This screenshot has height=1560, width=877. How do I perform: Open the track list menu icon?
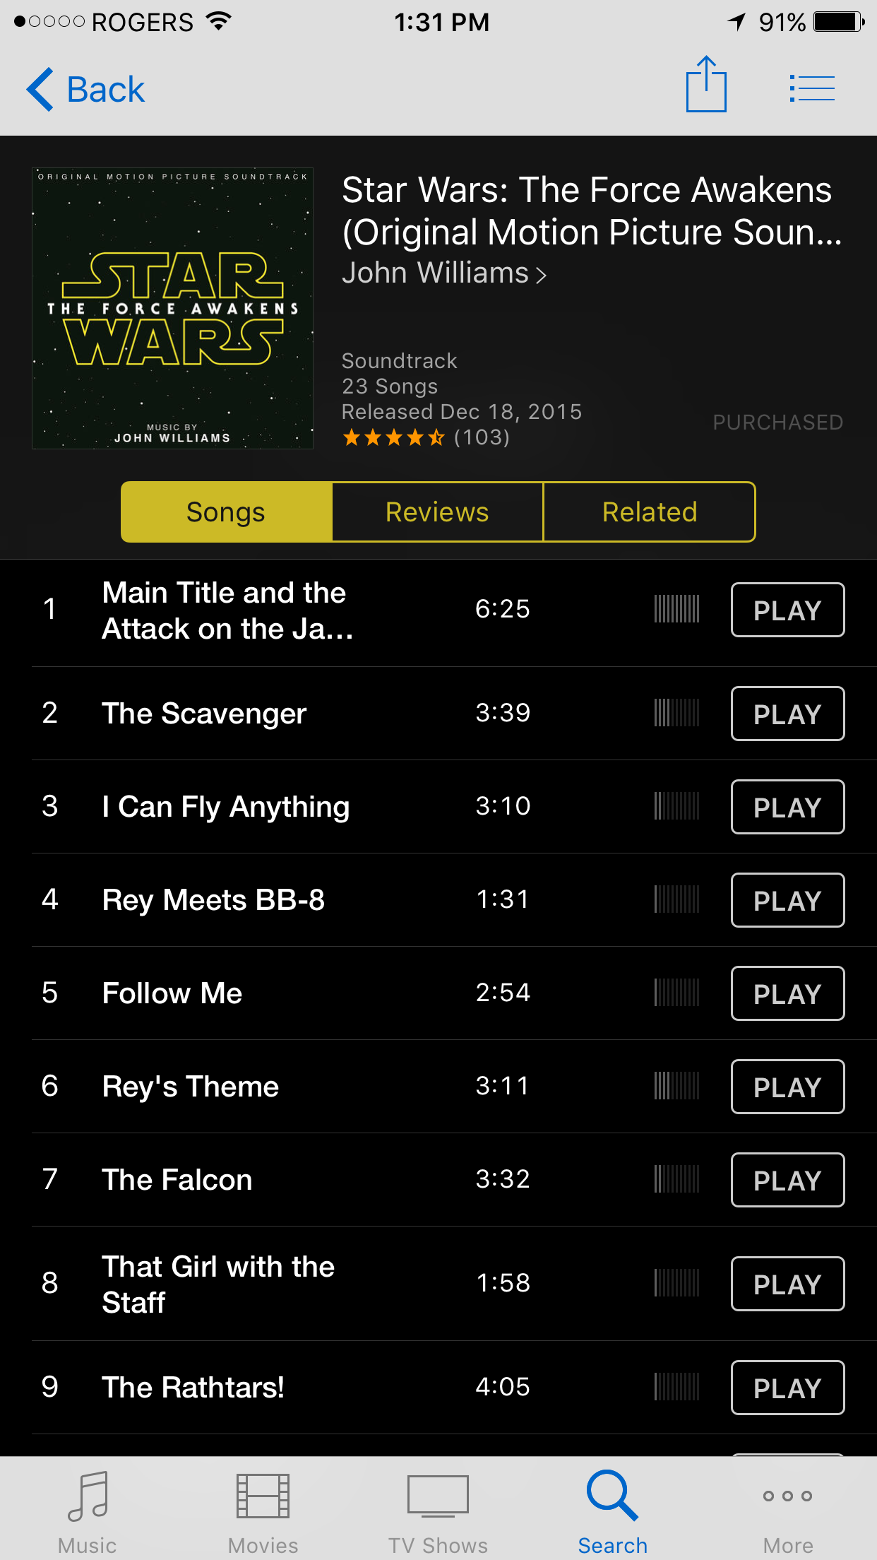(812, 88)
